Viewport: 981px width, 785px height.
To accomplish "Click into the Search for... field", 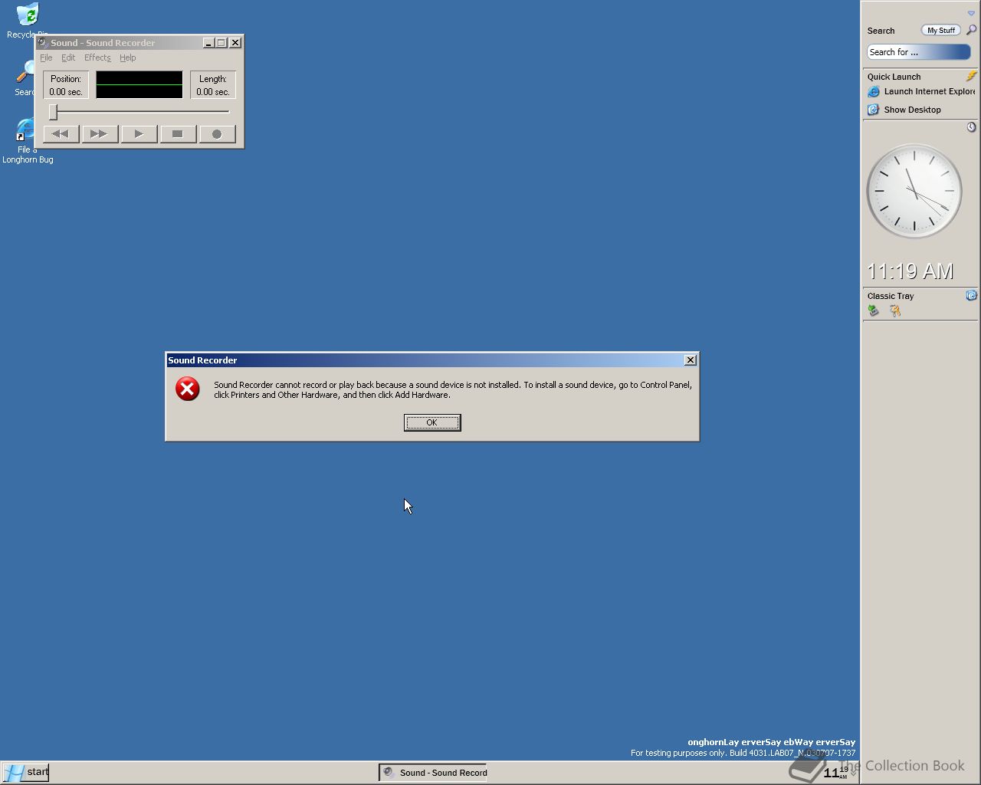I will pos(918,52).
